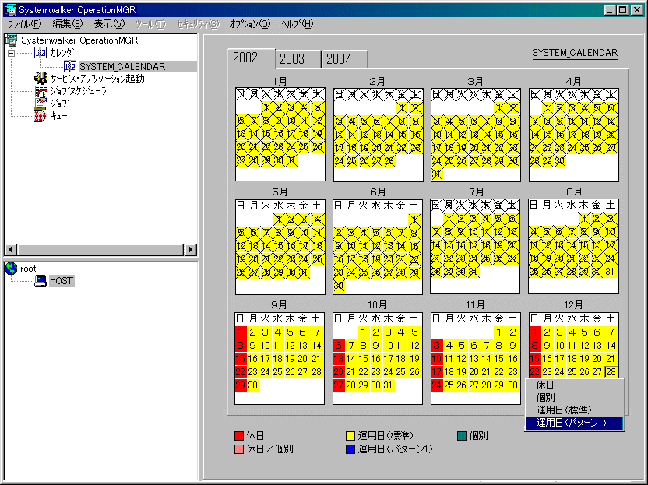Screen dimensions: 648x485
Task: Choose 休日 from the context menu
Action: pyautogui.click(x=574, y=385)
